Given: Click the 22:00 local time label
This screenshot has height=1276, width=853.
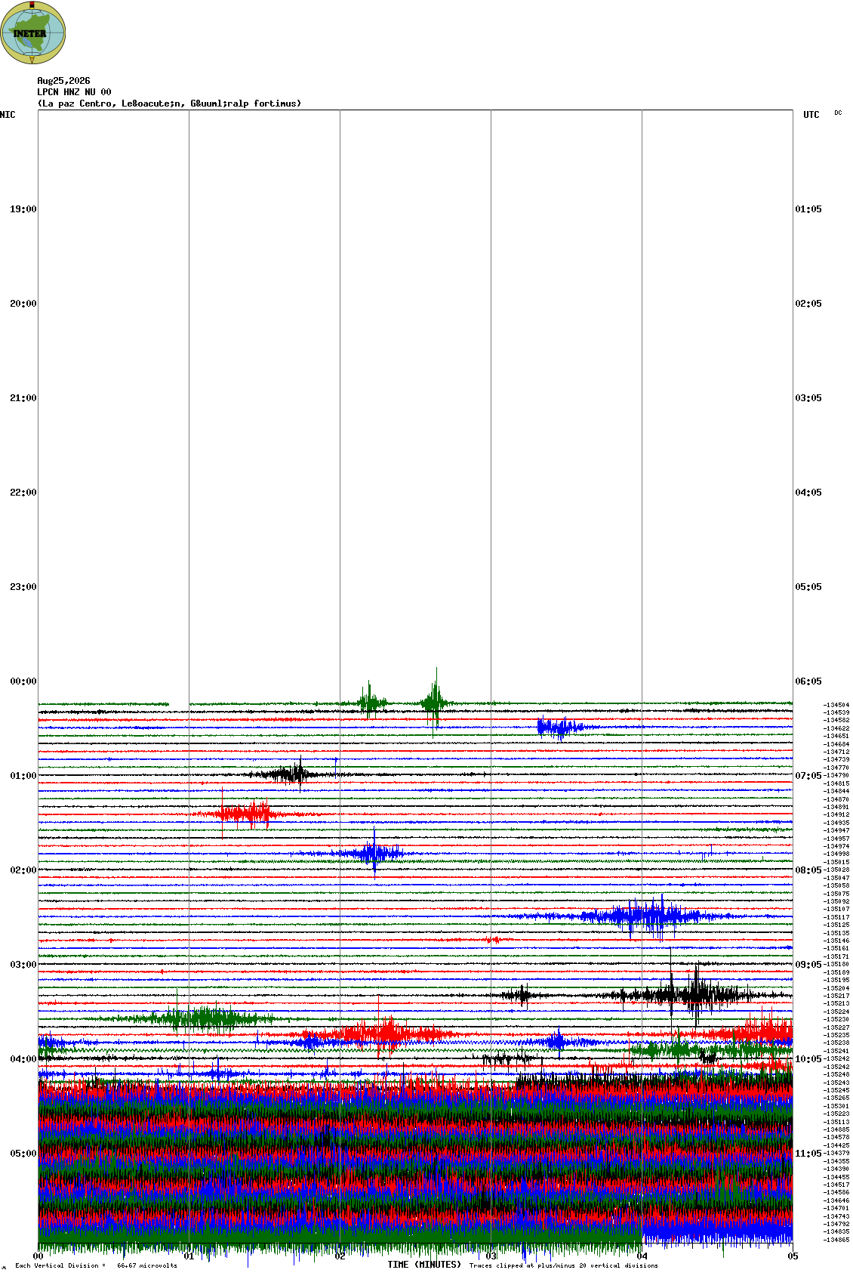Looking at the screenshot, I should (x=23, y=493).
